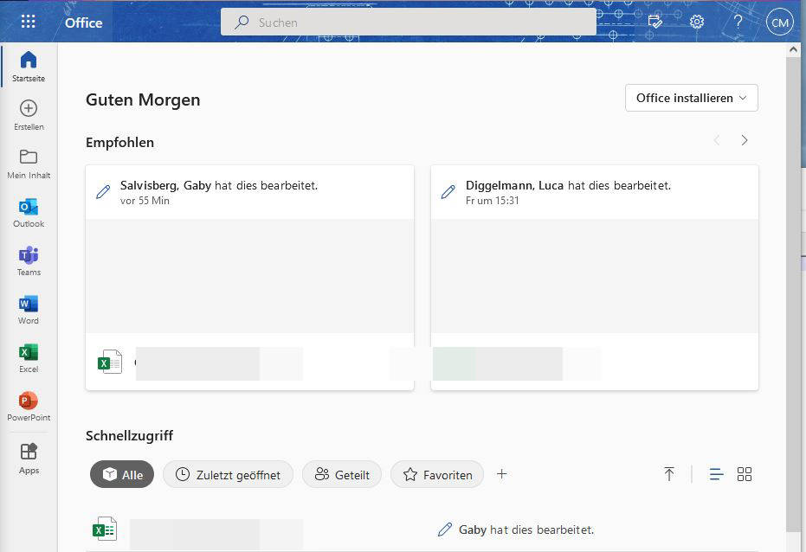806x552 pixels.
Task: Select Geteilt filter
Action: pyautogui.click(x=342, y=474)
